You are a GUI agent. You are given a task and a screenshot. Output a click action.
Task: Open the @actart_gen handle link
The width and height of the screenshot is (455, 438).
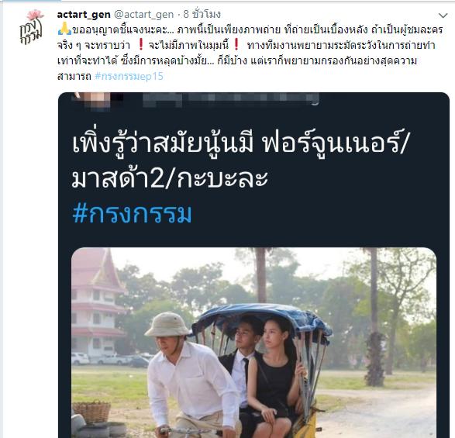tap(143, 14)
